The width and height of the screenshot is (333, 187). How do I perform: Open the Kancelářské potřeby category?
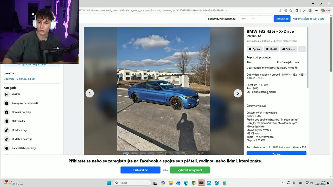[32, 148]
